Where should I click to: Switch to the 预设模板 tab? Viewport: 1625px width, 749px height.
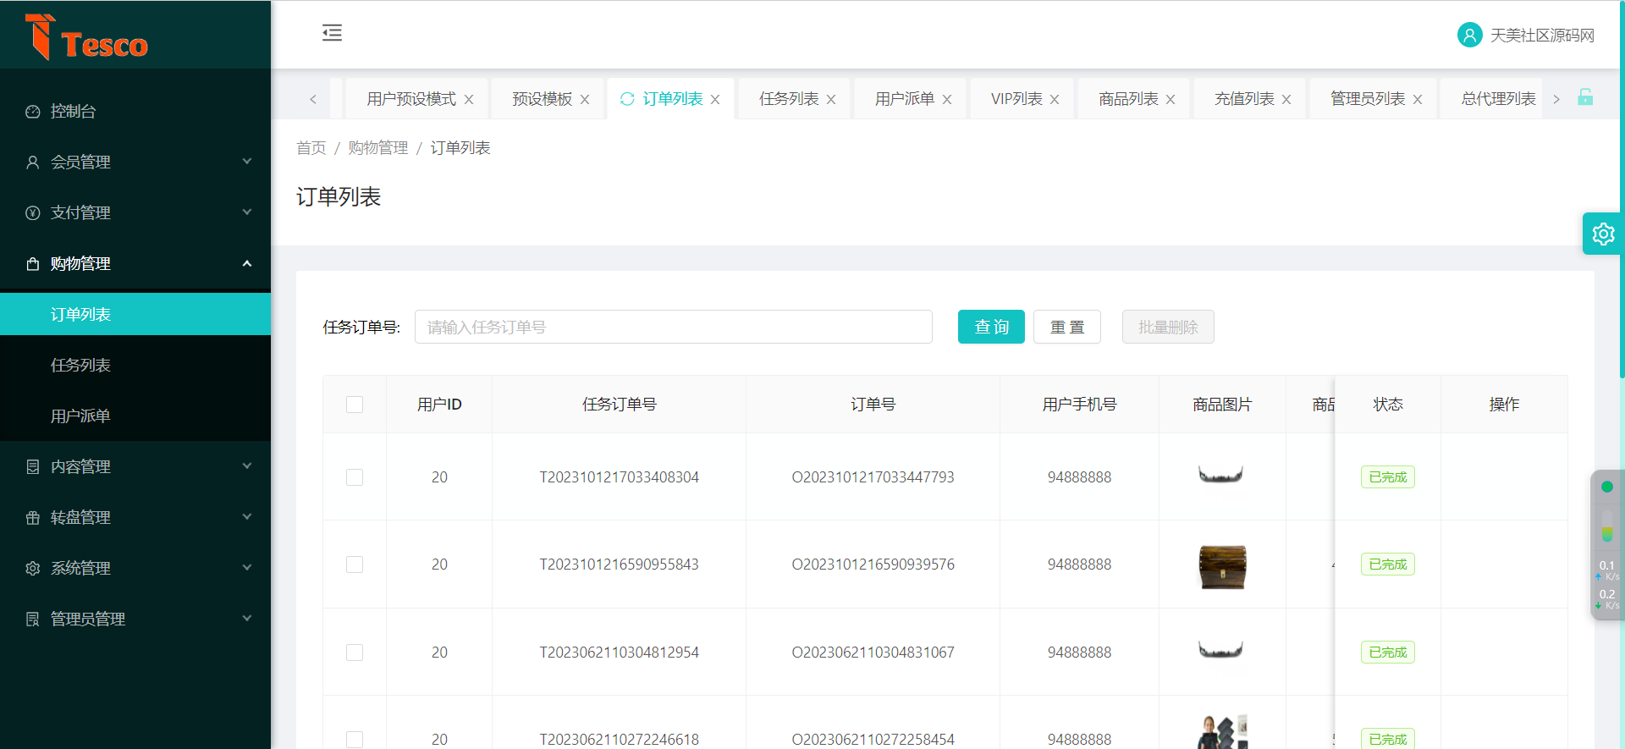pyautogui.click(x=543, y=99)
